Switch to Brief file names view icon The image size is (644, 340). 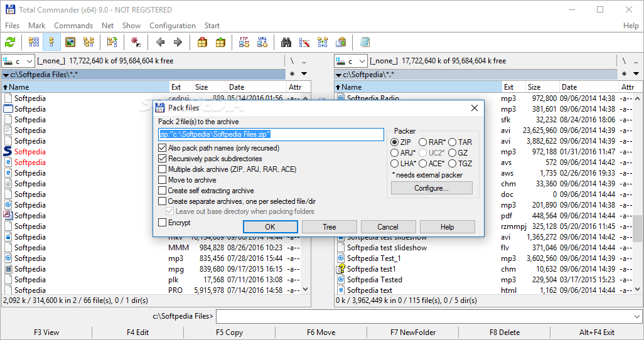pos(34,42)
